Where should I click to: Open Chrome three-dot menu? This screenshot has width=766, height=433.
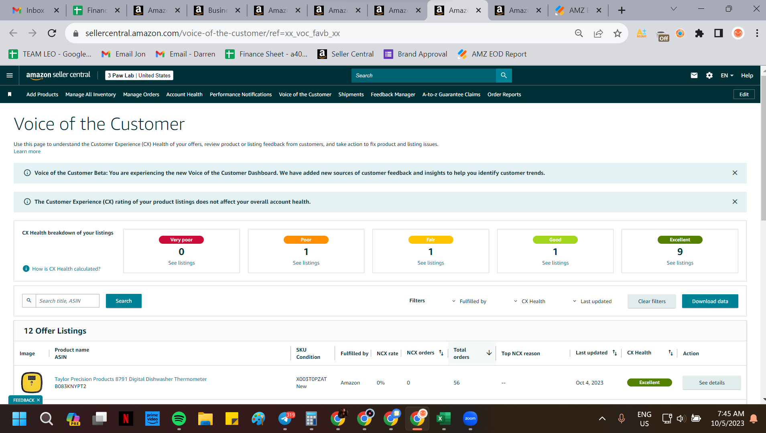(x=757, y=33)
